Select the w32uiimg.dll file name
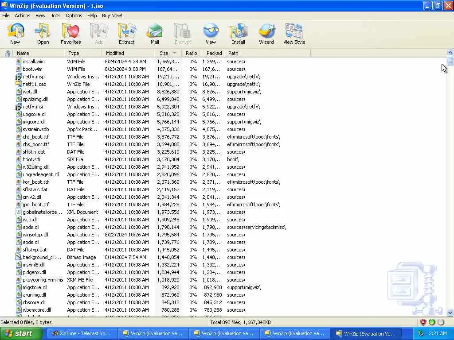 coord(35,166)
